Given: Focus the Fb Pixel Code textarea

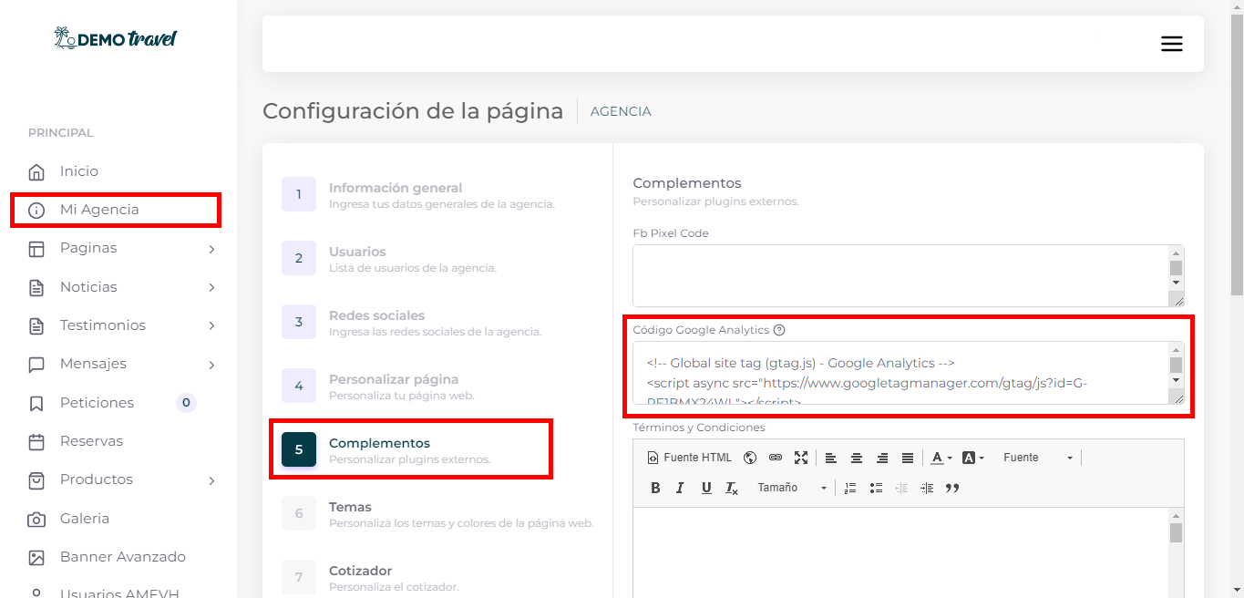Looking at the screenshot, I should (900, 275).
